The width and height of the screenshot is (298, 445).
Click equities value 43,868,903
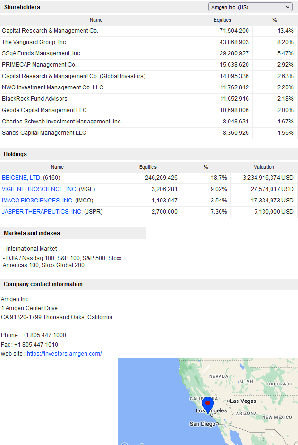click(x=234, y=42)
